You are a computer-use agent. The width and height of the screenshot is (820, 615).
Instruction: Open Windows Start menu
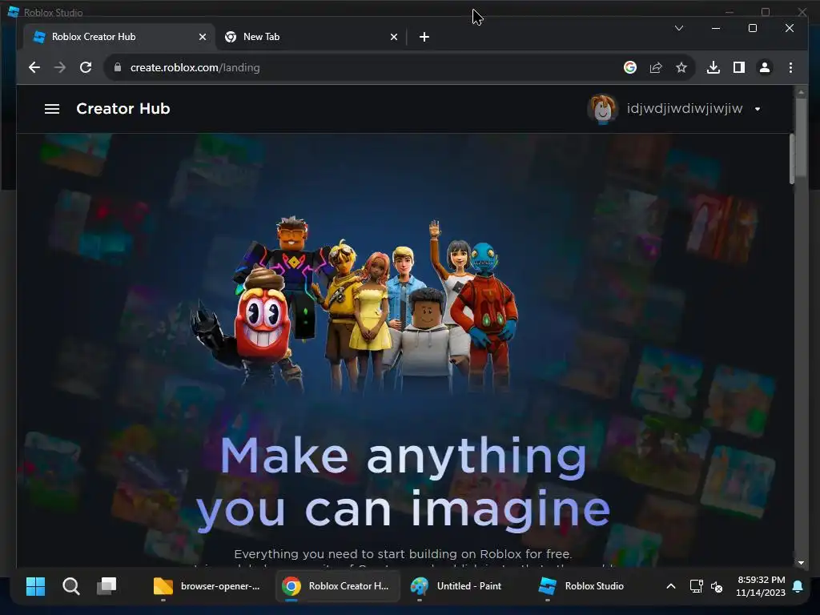(x=35, y=586)
